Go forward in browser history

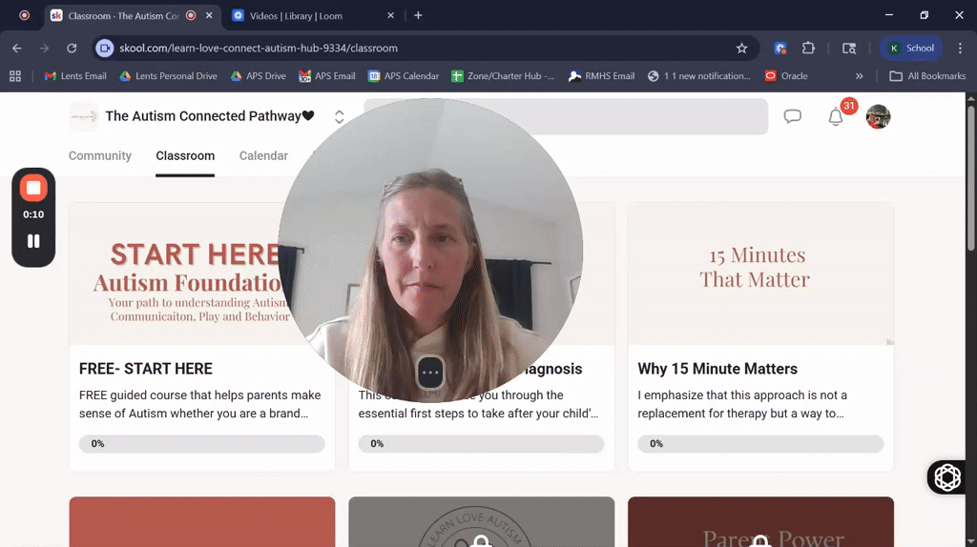(44, 48)
